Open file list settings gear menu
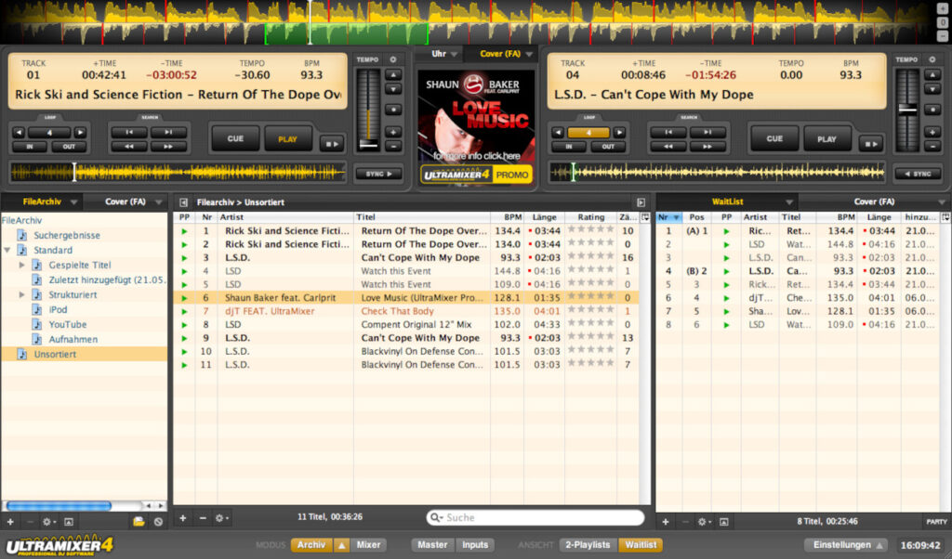Screen dimensions: 952x559 click(221, 518)
